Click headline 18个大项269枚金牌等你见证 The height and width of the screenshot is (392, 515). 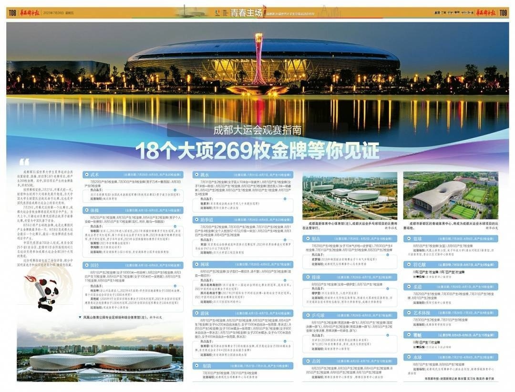point(257,150)
